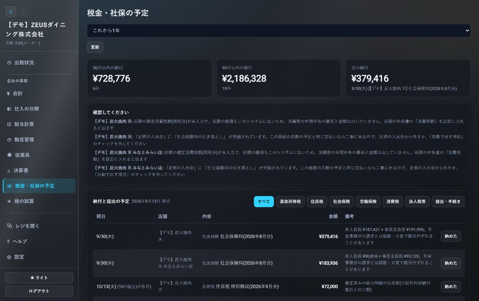Click the 次の納付 ¥379,416 amount
Image resolution: width=479 pixels, height=301 pixels.
tap(370, 78)
